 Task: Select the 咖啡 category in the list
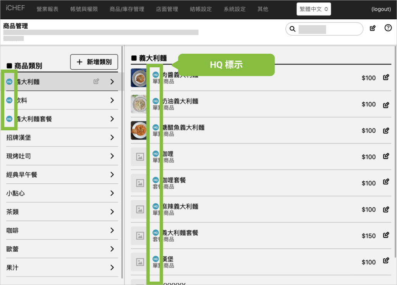[x=12, y=230]
